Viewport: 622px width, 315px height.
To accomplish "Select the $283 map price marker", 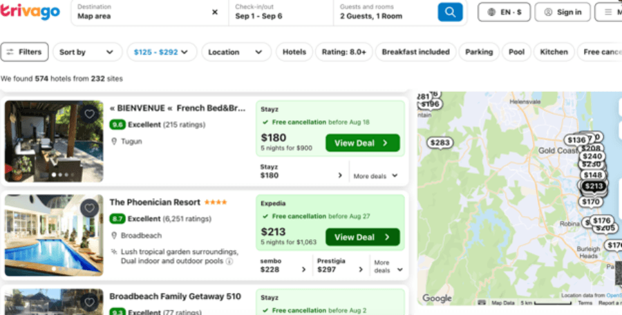I will tap(440, 143).
